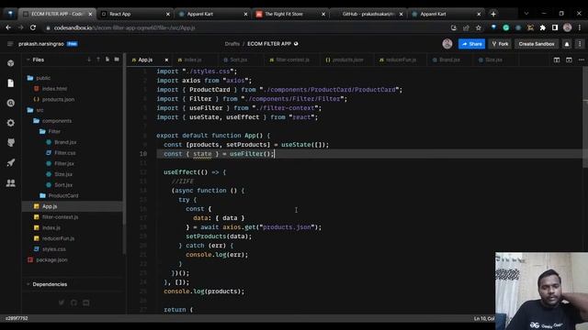
Task: Open the Sandbox Info sidebar icon
Action: [10, 63]
